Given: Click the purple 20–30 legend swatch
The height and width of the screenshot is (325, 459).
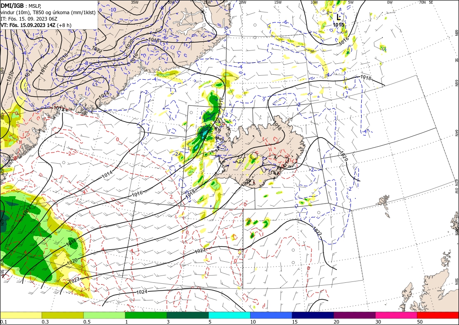Looking at the screenshot, I should (x=354, y=315).
